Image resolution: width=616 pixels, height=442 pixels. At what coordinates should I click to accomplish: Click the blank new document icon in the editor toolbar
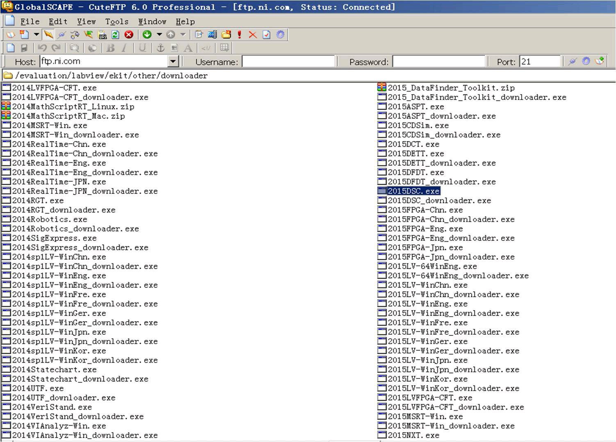click(11, 48)
